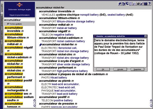Select 'accumulateur rechargeable' in the word list
153x109 pixels.
pyautogui.click(x=16, y=89)
